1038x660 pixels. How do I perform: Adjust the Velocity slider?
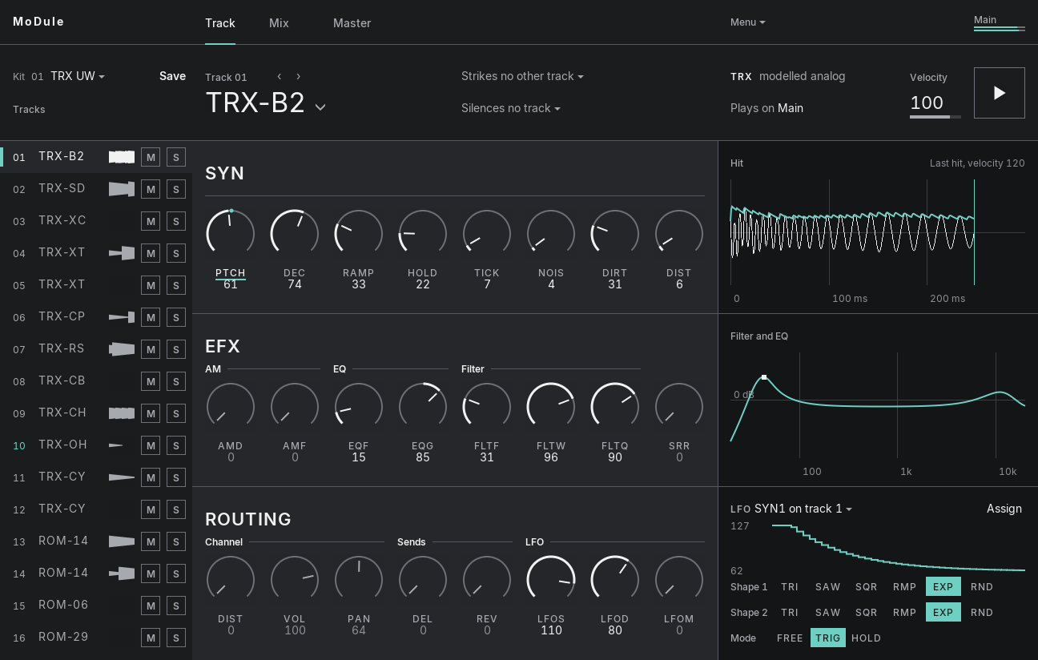tap(935, 117)
